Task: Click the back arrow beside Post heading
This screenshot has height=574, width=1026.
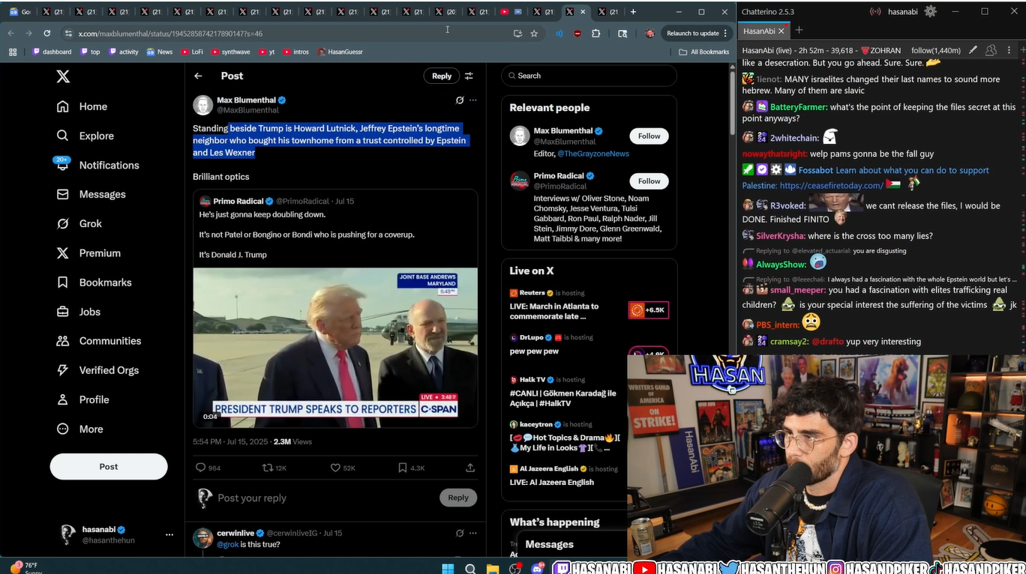Action: [x=198, y=76]
